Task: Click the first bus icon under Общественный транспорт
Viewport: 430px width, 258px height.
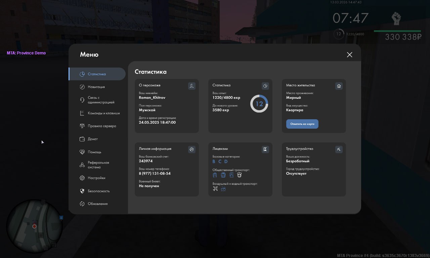Action: [215, 175]
